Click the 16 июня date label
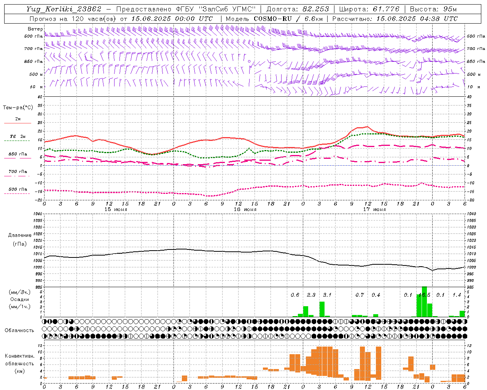Image resolution: width=487 pixels, height=390 pixels. pyautogui.click(x=245, y=209)
